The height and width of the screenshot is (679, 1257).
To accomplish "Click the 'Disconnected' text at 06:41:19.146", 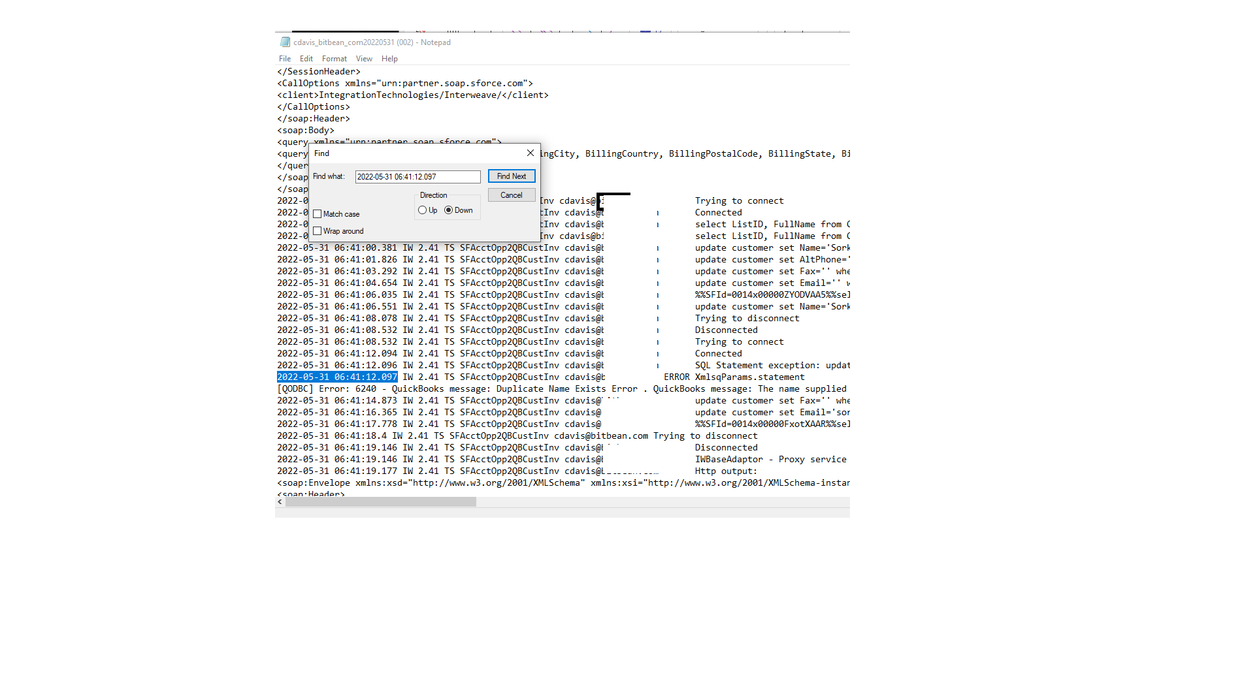I will [726, 448].
